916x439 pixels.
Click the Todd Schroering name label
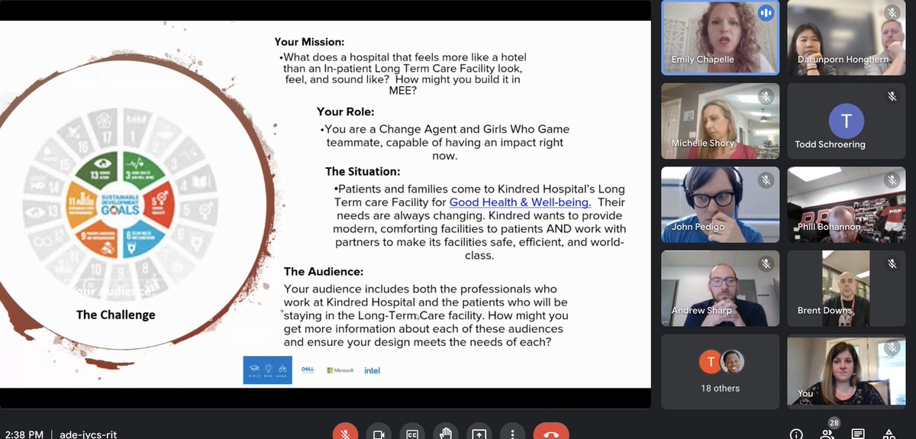[x=830, y=144]
